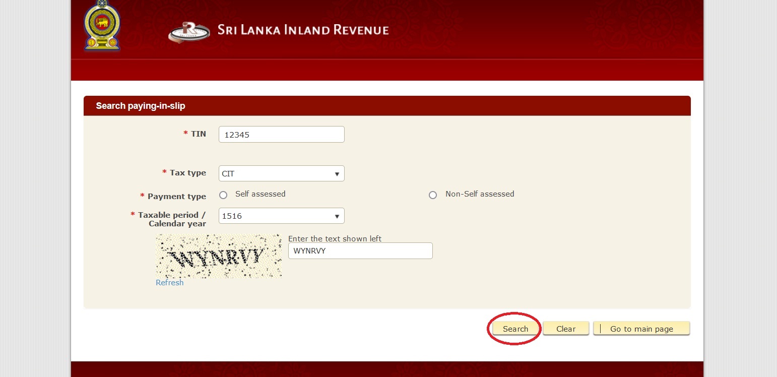Expand the Taxable period dropdown showing 1516

(x=281, y=216)
